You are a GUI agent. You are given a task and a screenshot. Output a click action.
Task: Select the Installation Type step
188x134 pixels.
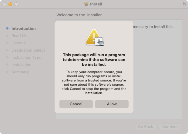click(26, 58)
